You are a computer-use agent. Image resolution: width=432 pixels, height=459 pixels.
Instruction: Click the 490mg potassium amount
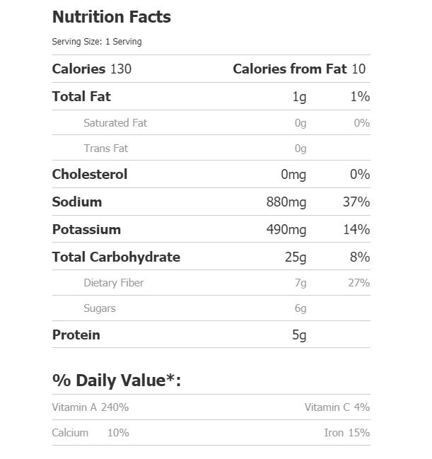pyautogui.click(x=286, y=230)
